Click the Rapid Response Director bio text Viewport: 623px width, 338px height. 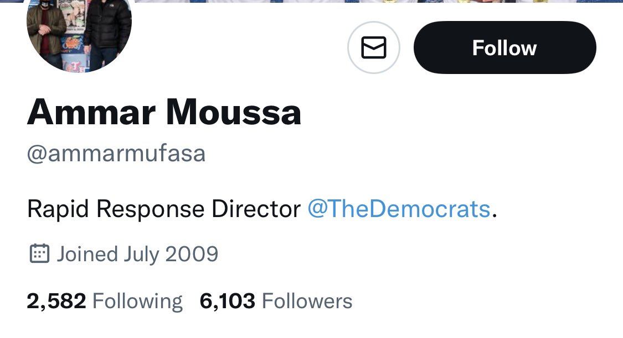coord(164,209)
